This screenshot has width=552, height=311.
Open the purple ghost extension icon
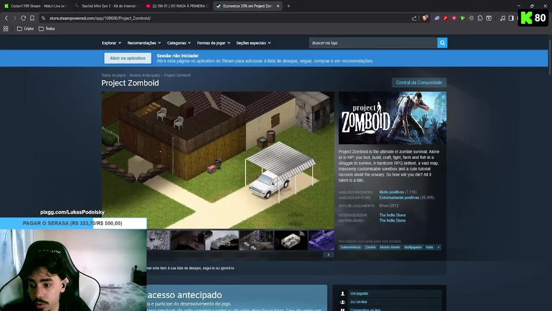pyautogui.click(x=437, y=18)
